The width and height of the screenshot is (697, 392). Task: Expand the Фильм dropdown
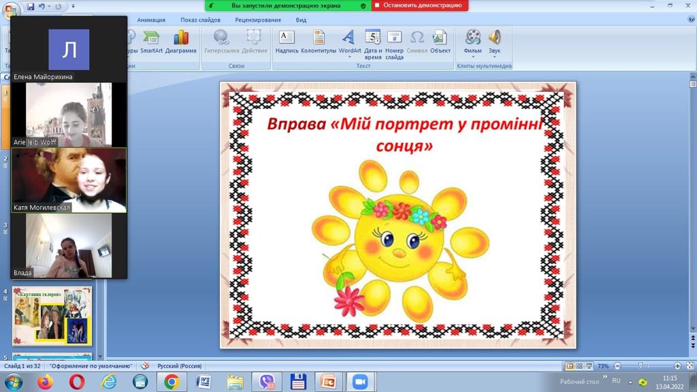click(472, 57)
